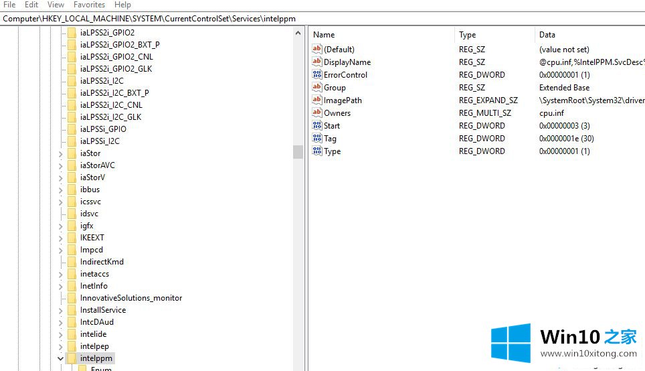Expand the icssvc key

(x=60, y=202)
